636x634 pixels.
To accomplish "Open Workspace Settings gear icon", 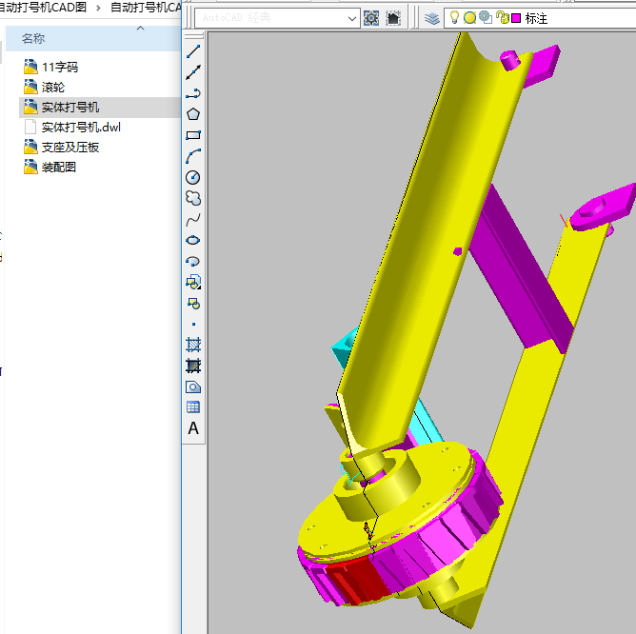I will [371, 18].
